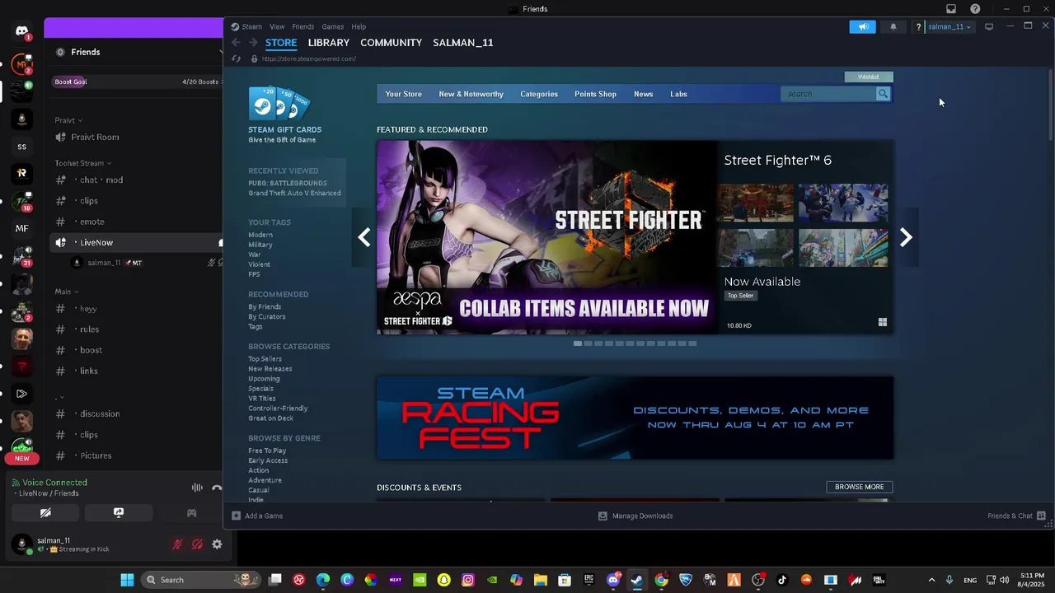
Task: Open Steam Friends & Chat
Action: tap(1017, 516)
